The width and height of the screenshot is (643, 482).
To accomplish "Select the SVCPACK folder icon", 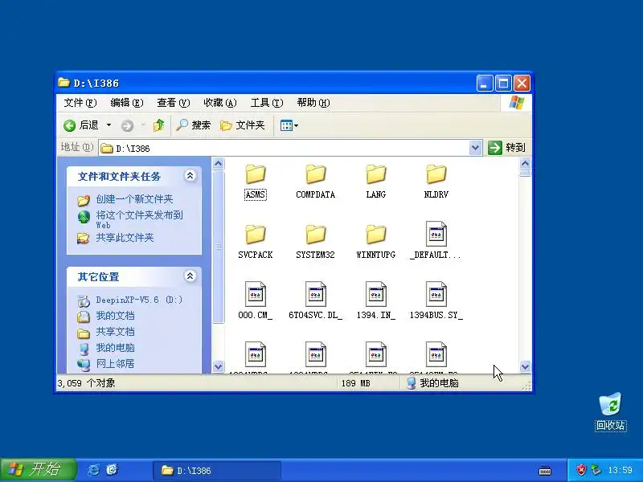I will click(256, 235).
